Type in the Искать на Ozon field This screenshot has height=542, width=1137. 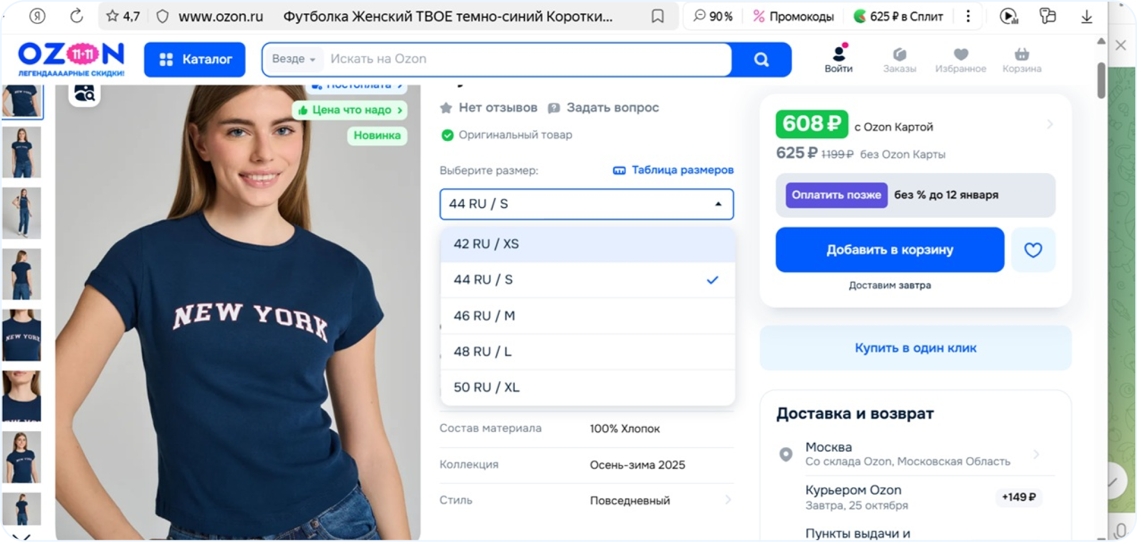(x=522, y=59)
